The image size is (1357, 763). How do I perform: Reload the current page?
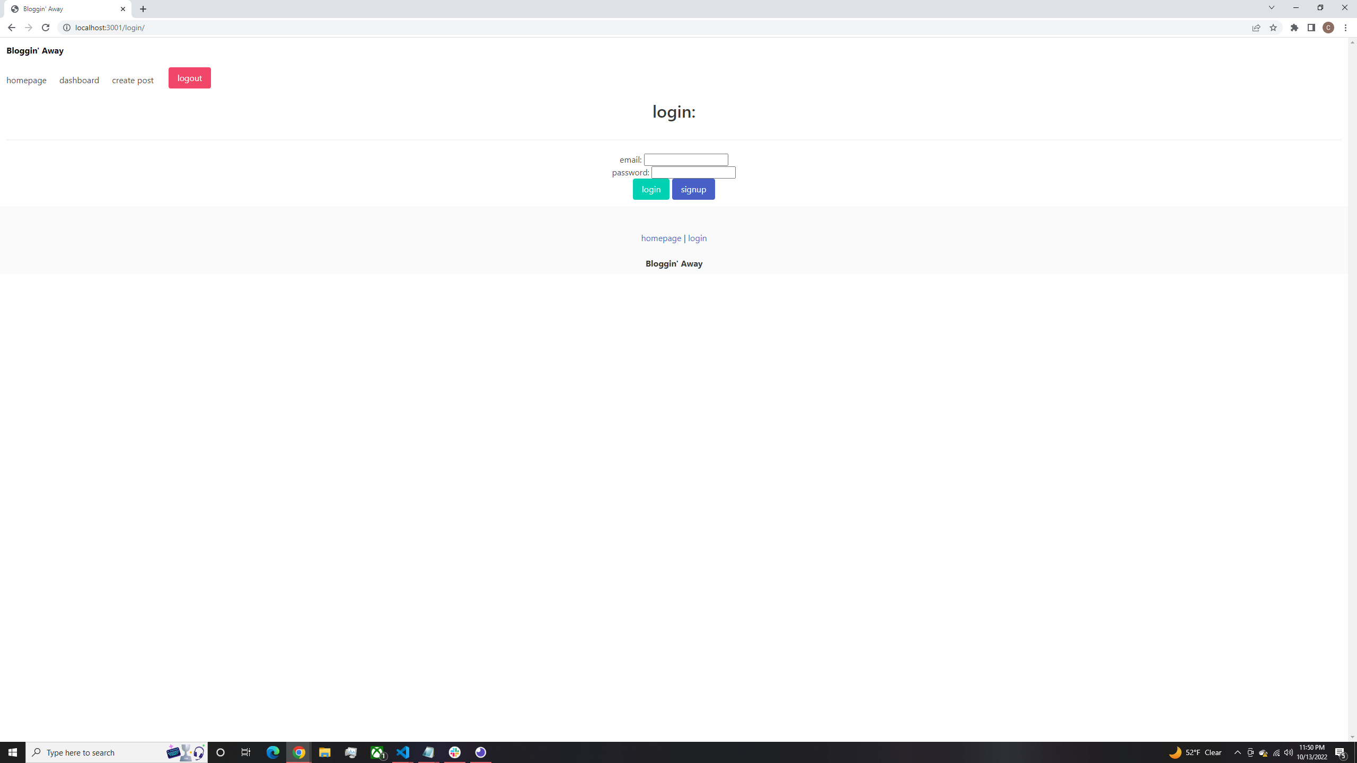(x=46, y=27)
